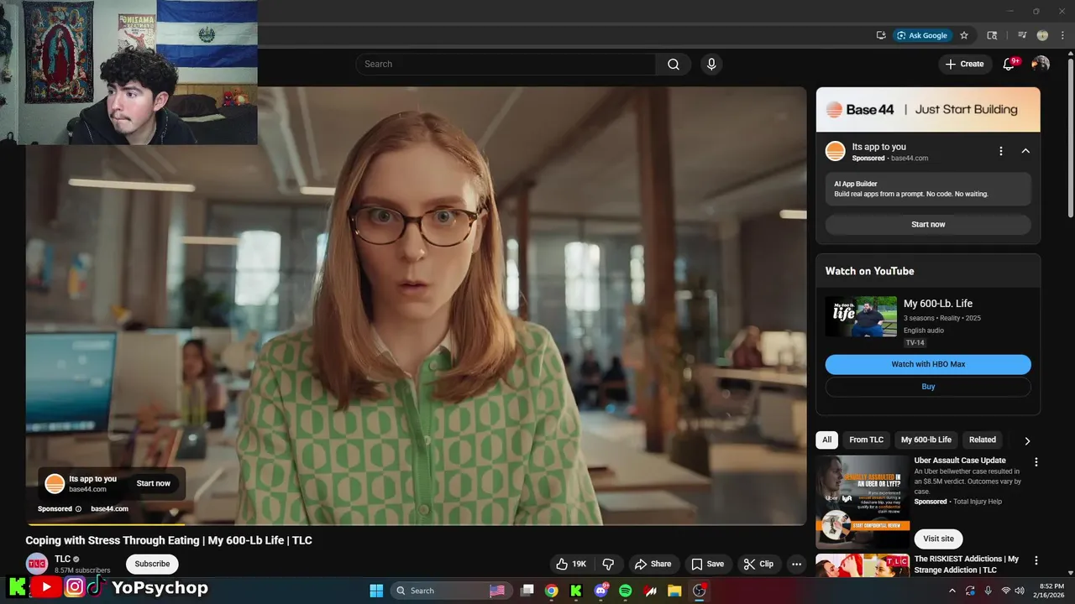Open the My 600-Lb. Life show thumbnail

861,316
